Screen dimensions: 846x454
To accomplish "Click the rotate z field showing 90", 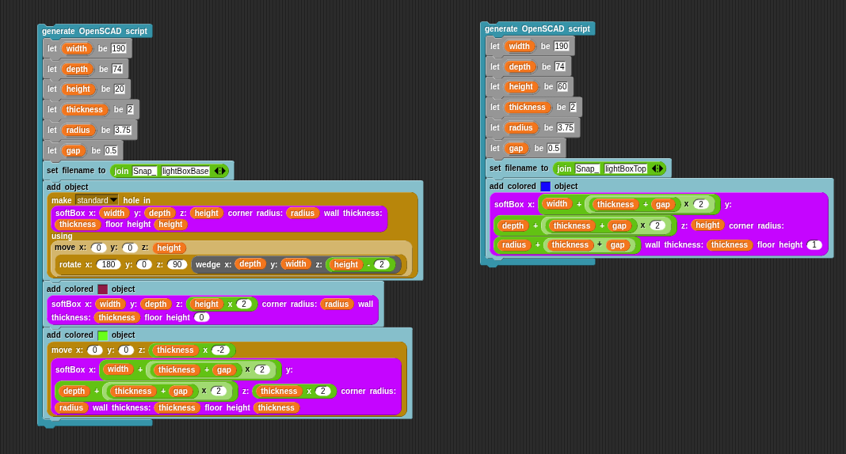I will pyautogui.click(x=177, y=264).
